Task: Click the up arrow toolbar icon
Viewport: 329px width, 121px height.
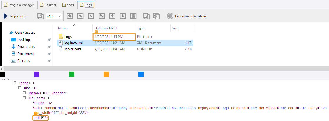Action: [x=112, y=16]
